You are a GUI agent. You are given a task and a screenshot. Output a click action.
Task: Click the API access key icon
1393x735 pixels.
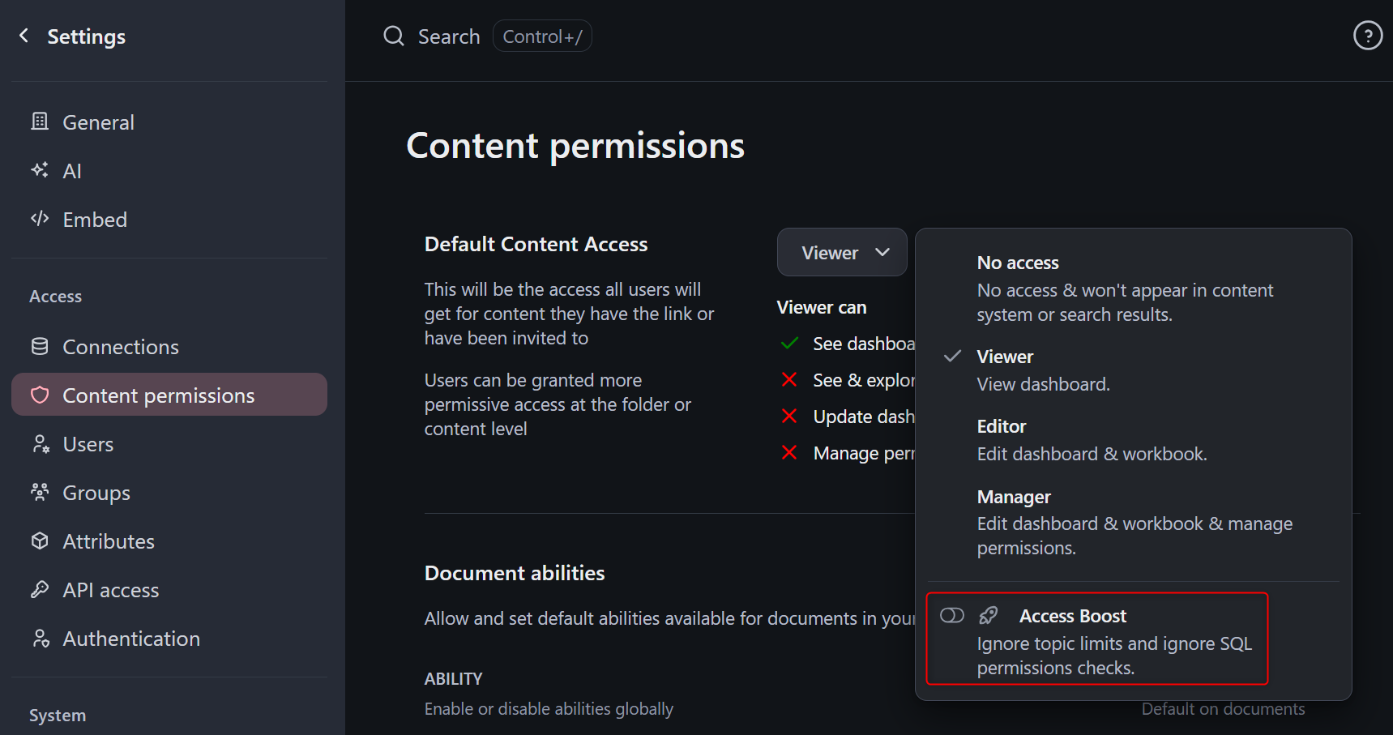(x=40, y=589)
